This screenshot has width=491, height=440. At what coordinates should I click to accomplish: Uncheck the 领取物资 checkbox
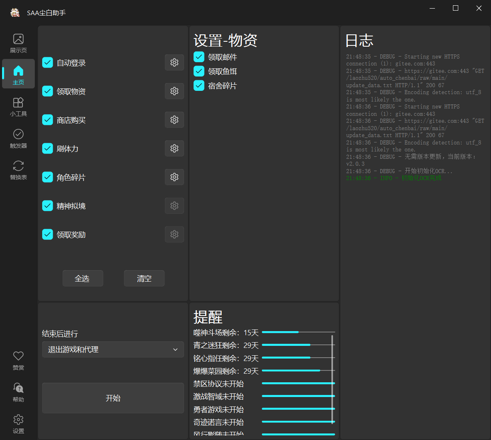click(47, 91)
